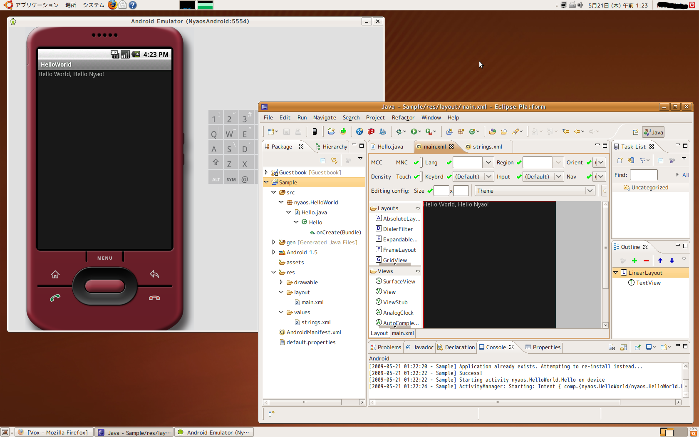Open the Package Explorer view menu triangle
The height and width of the screenshot is (437, 699).
point(360,159)
